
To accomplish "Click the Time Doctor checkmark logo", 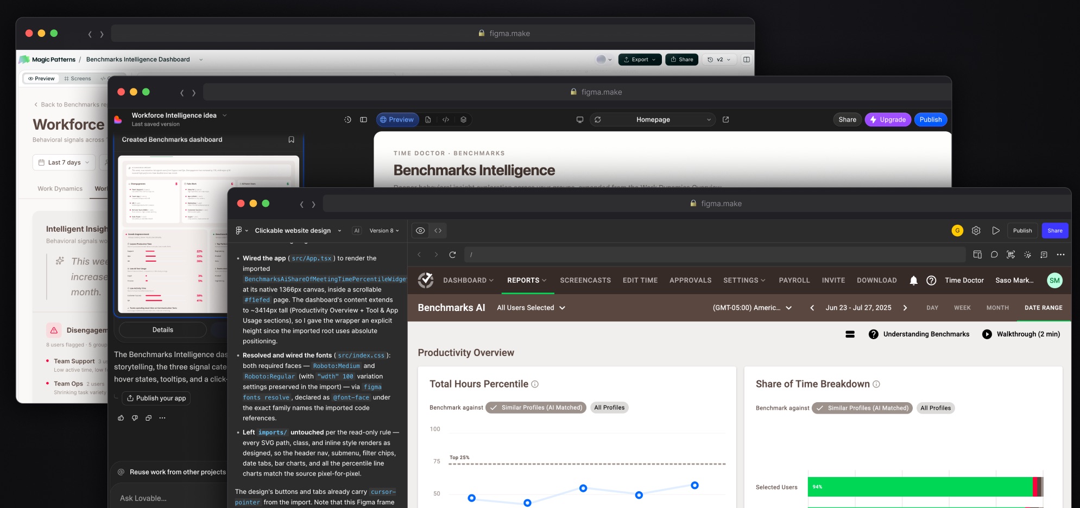I will [x=426, y=280].
